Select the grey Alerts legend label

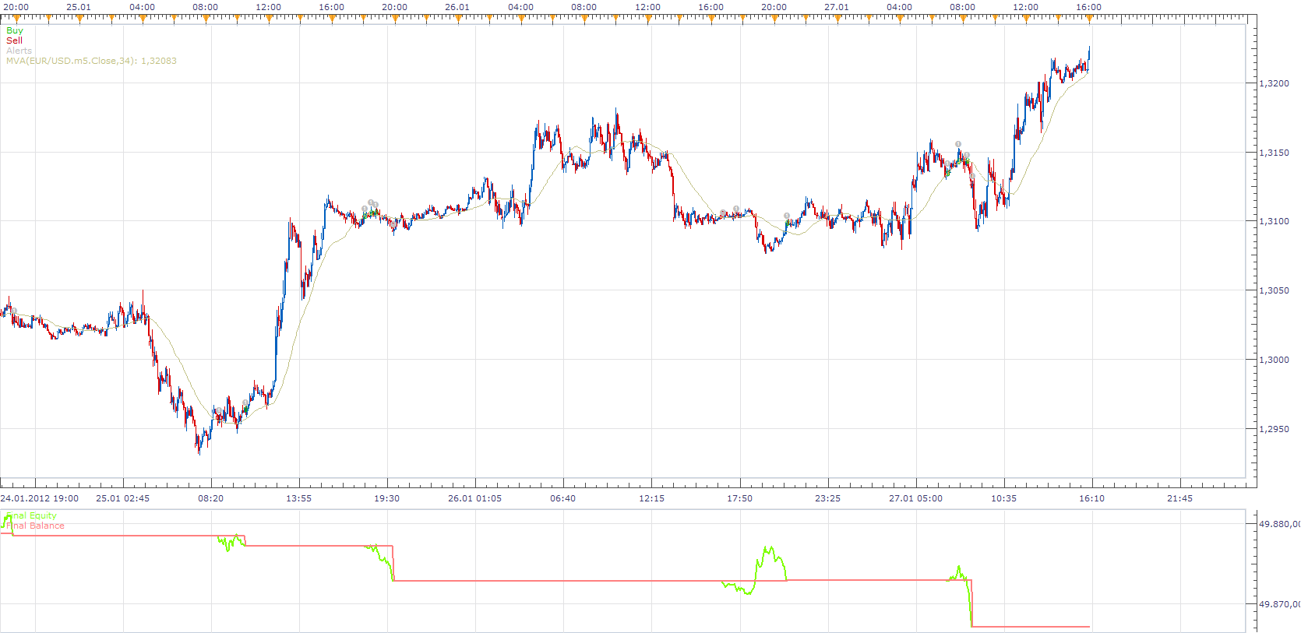(19, 51)
